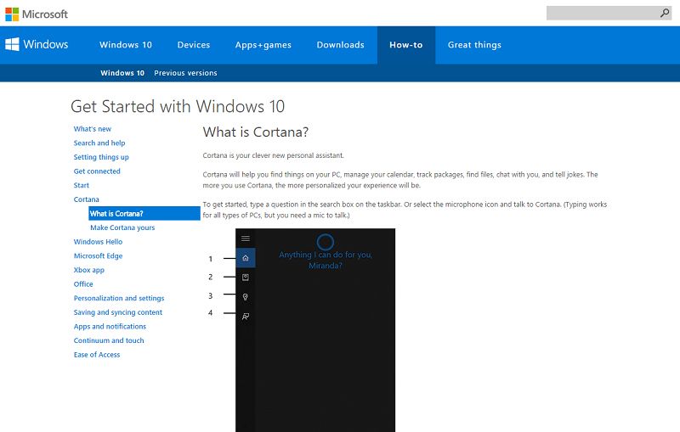The image size is (680, 432).
Task: Click 'Anything I can do for you, Miranda?' text
Action: tap(326, 261)
